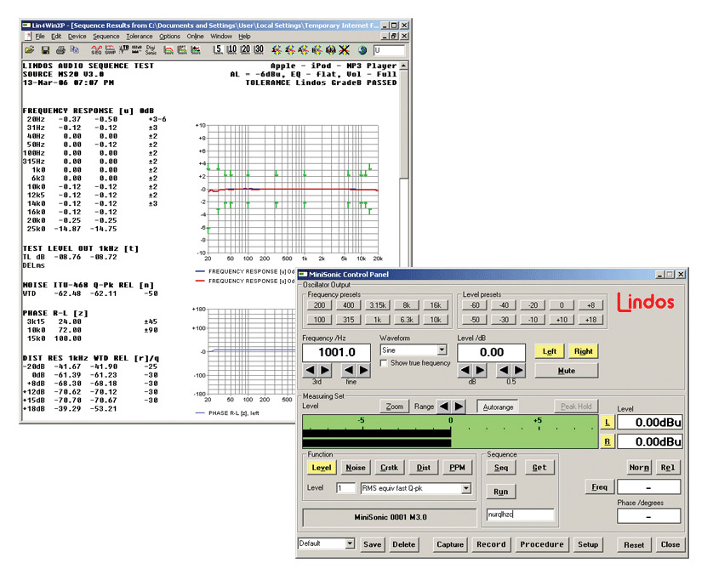The width and height of the screenshot is (713, 580).
Task: Click the globe icon in toolbar
Action: pos(362,51)
